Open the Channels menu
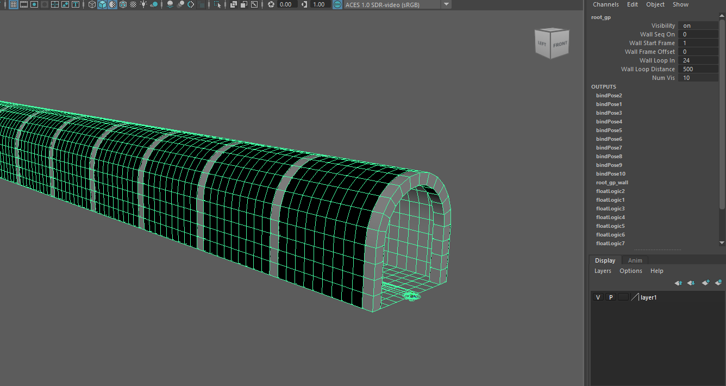 click(x=605, y=4)
